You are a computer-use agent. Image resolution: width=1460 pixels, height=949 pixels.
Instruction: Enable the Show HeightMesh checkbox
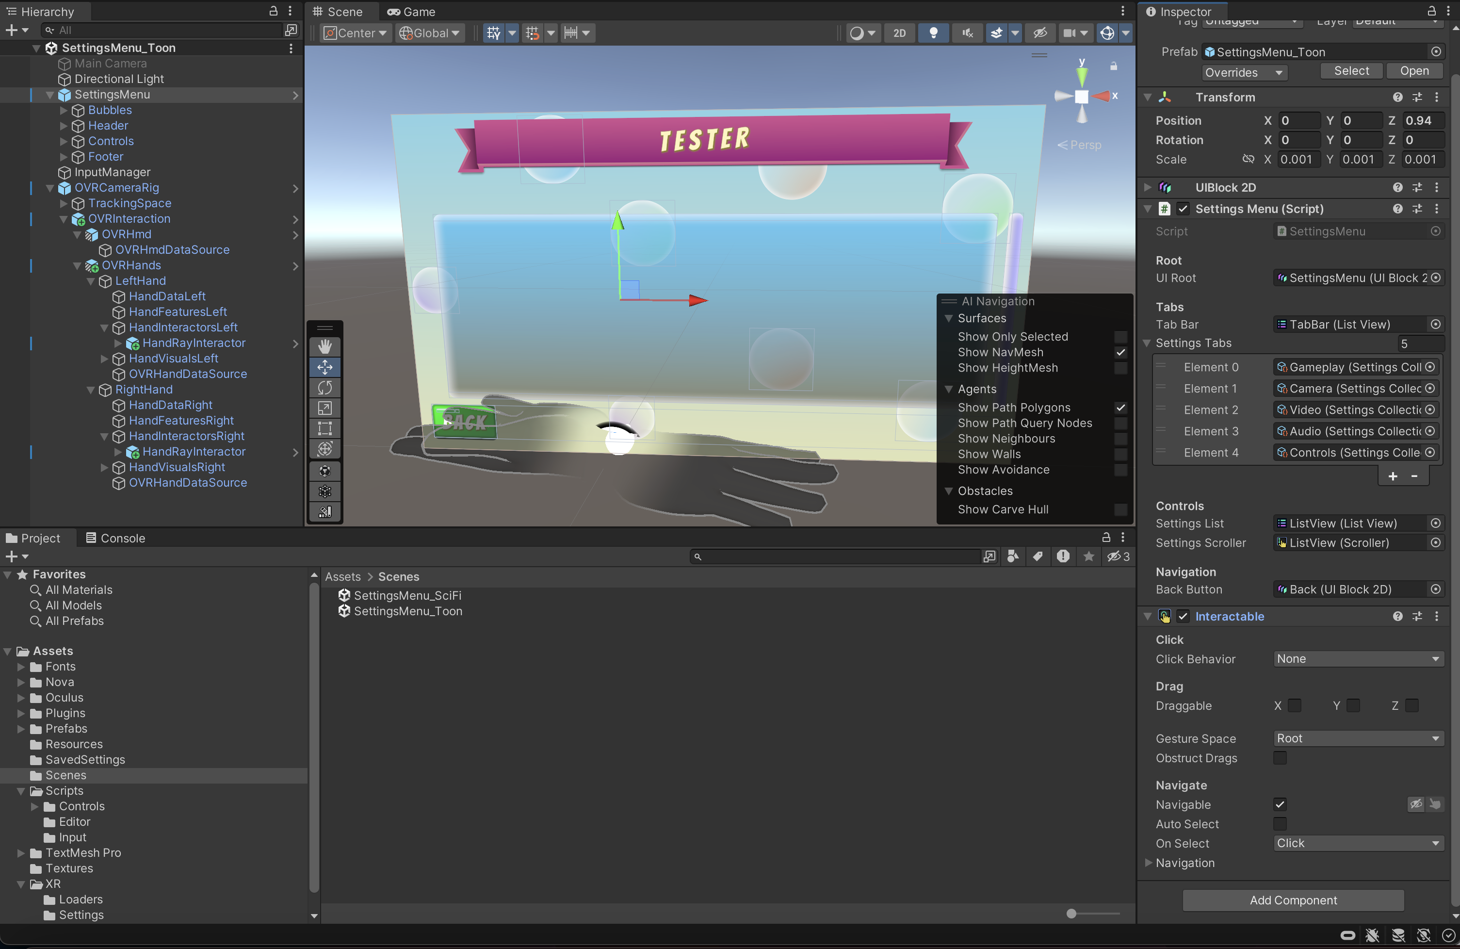[x=1121, y=368]
